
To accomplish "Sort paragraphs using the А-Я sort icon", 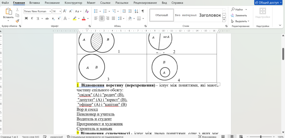I will 136,11.
